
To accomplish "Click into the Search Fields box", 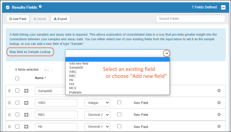I will [x=190, y=19].
